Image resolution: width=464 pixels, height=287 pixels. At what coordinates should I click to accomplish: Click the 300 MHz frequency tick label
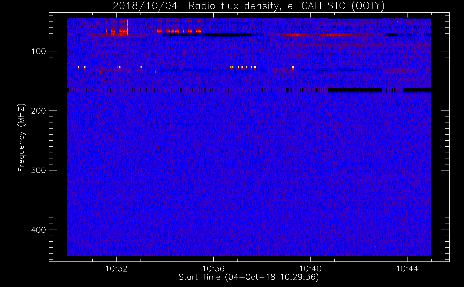[38, 170]
